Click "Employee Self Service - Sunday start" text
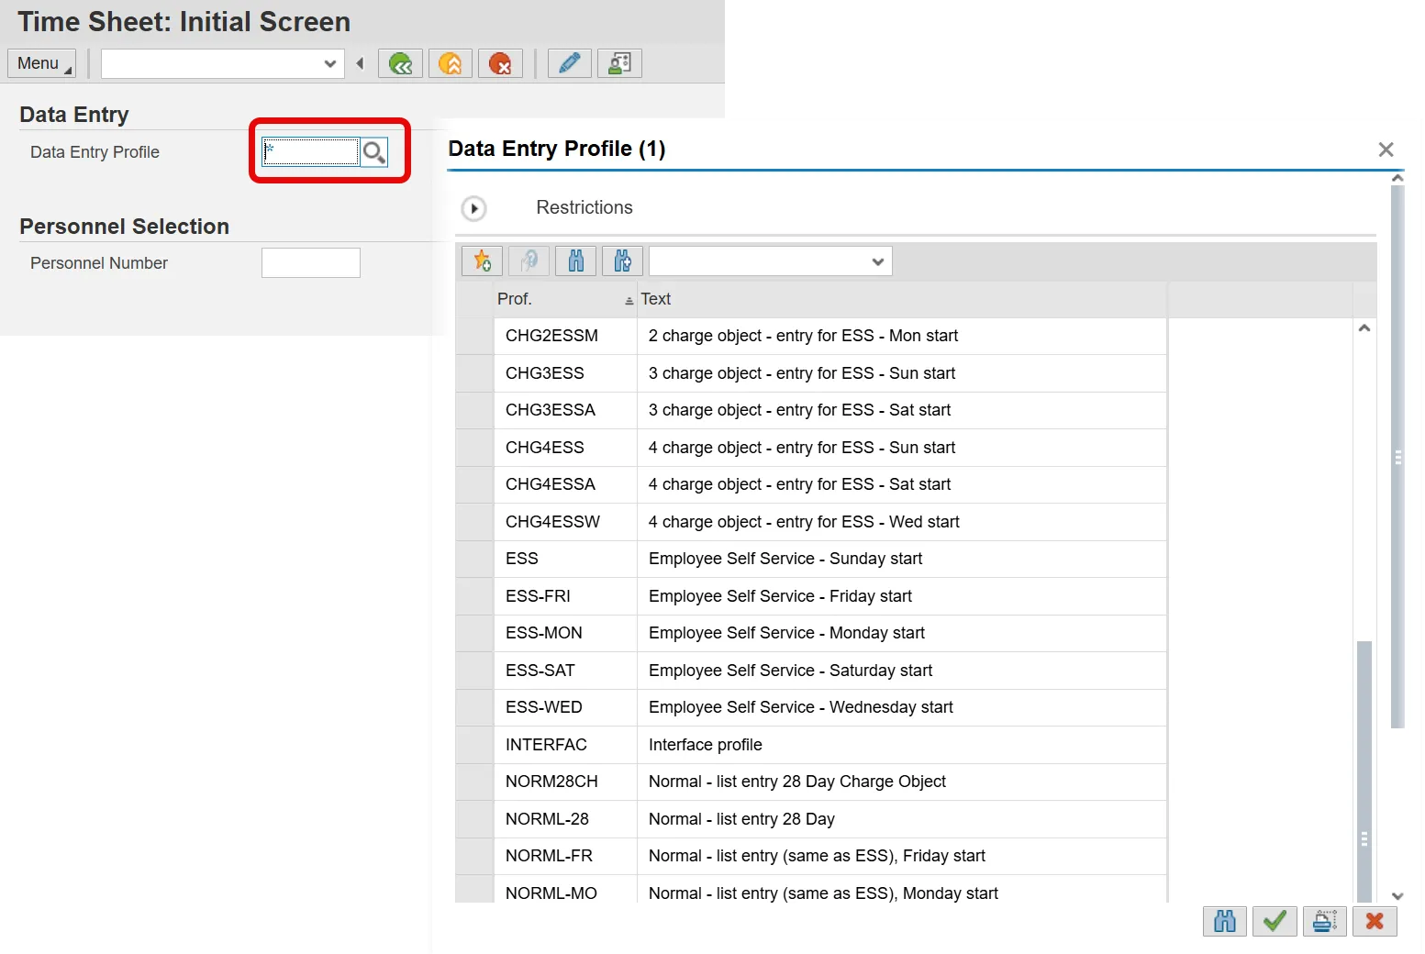 coord(785,559)
